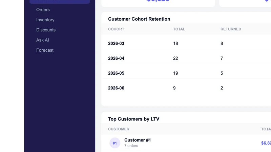Open the Discounts section
The height and width of the screenshot is (152, 271).
tap(46, 30)
